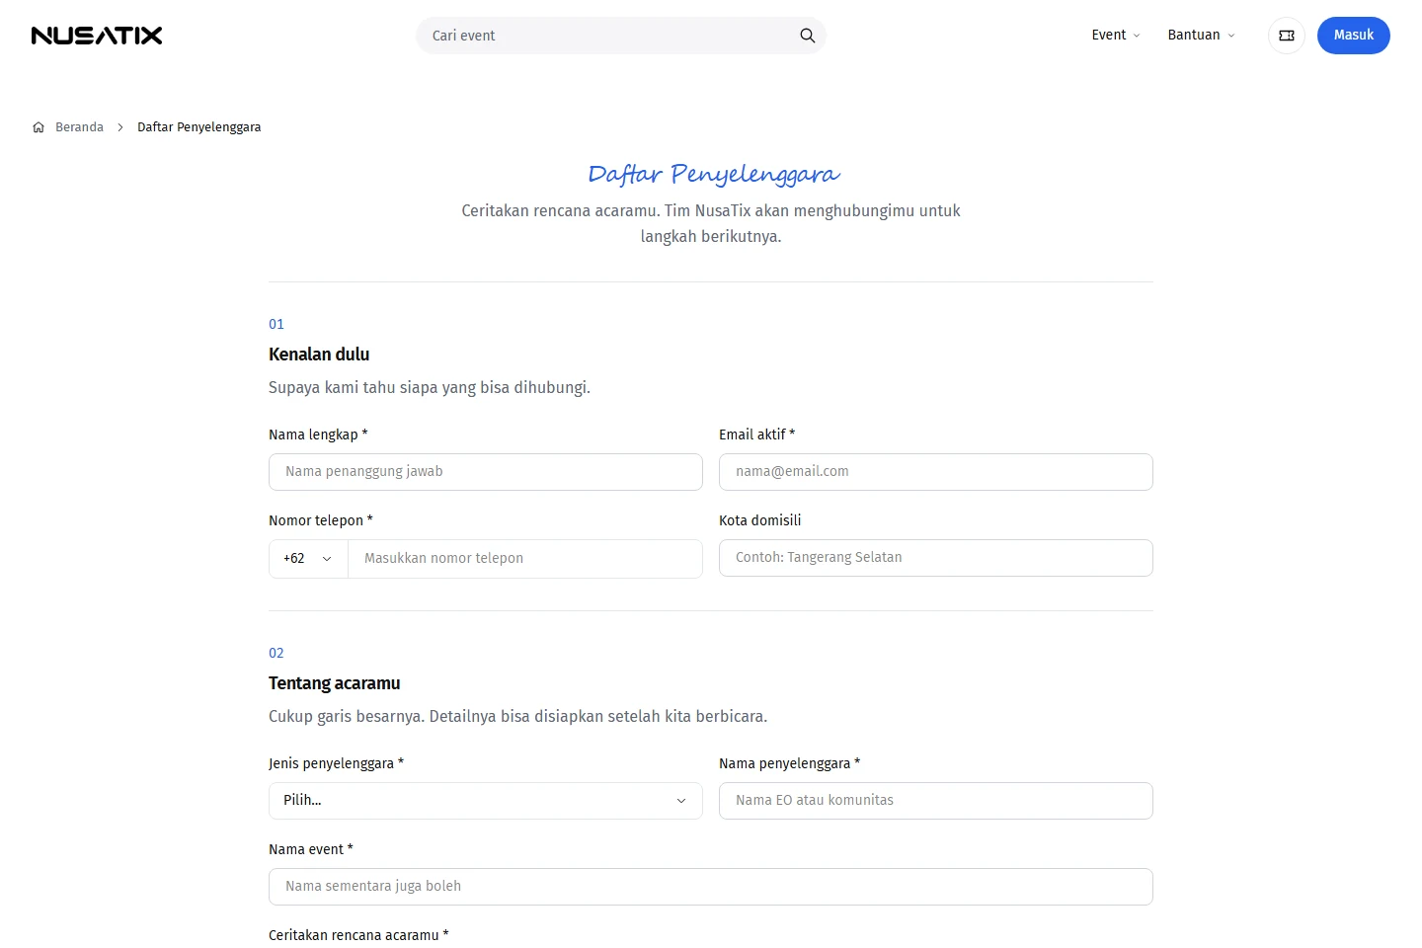Click the Tentang acaramu heading
The height and width of the screenshot is (948, 1422).
tap(335, 683)
